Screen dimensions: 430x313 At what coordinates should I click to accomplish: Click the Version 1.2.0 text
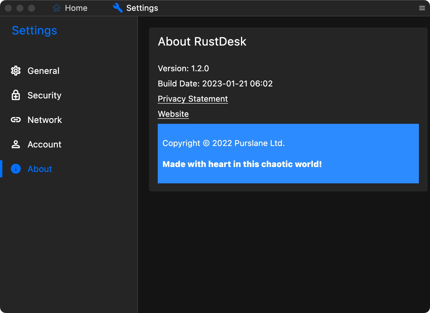click(x=183, y=68)
